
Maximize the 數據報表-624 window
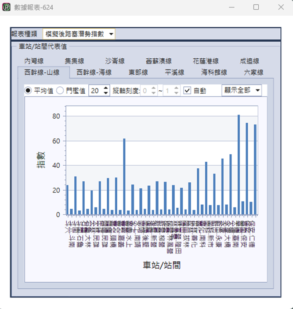coord(256,7)
